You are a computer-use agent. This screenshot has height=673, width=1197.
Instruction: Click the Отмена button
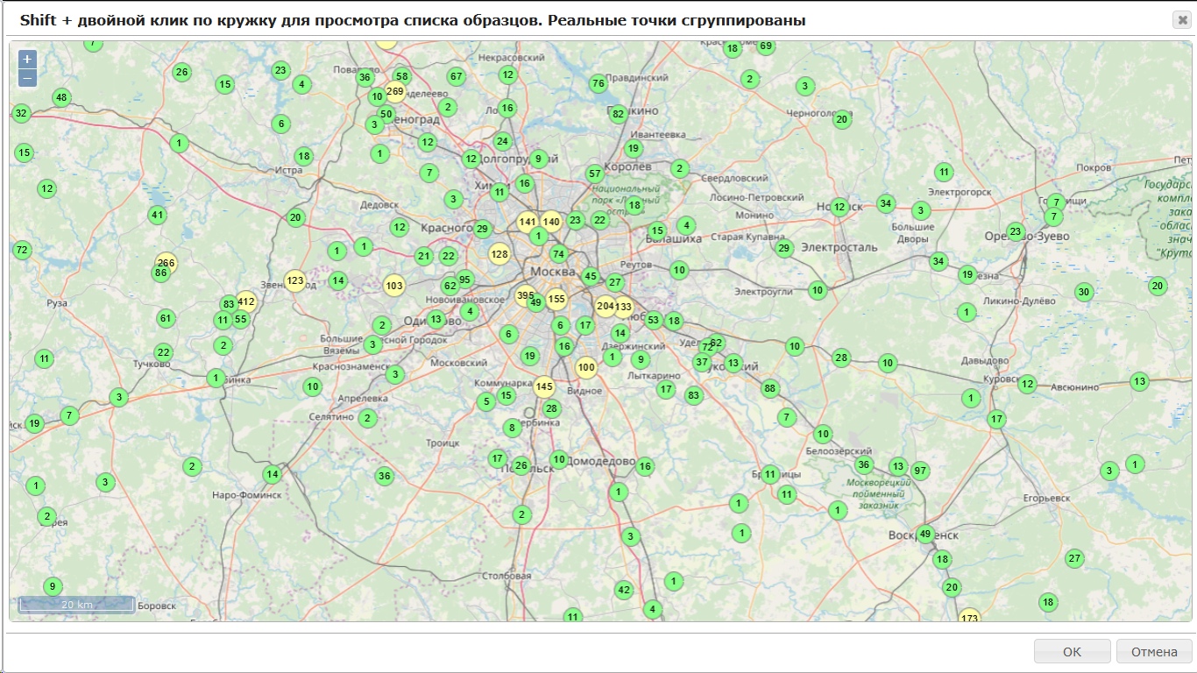point(1153,652)
